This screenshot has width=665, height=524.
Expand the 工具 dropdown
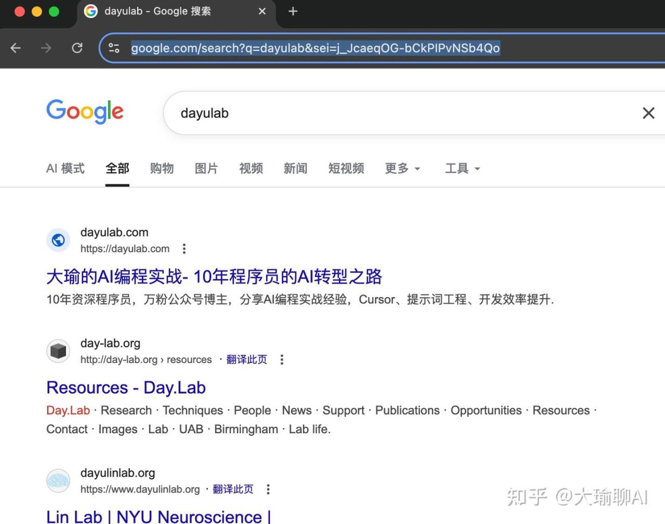point(462,169)
